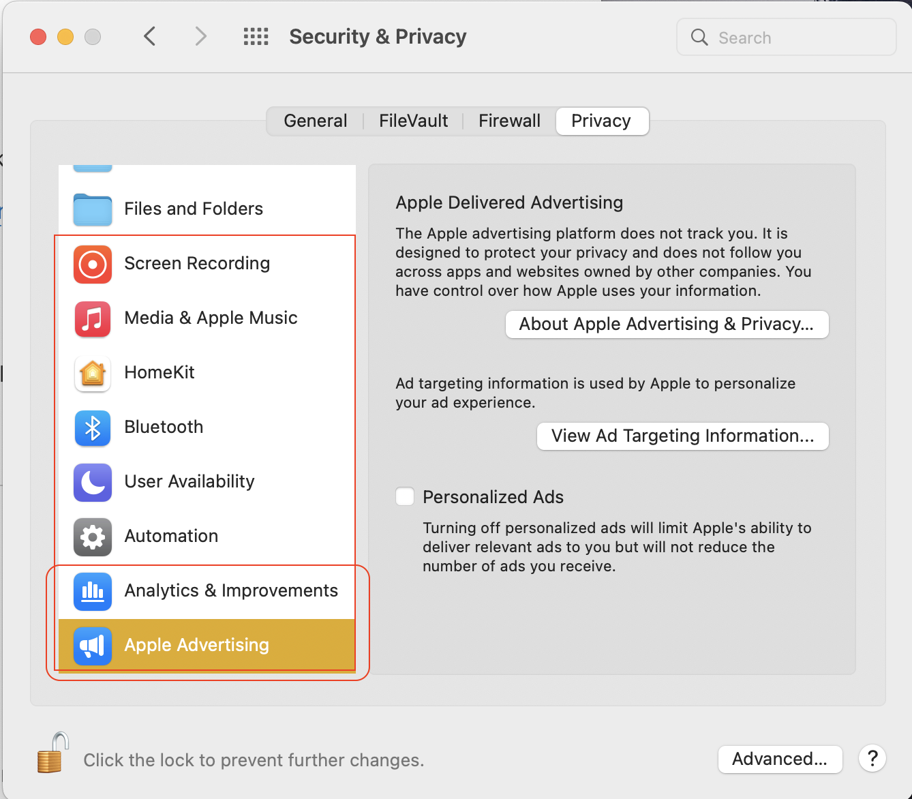
Task: Click the Screen Recording icon
Action: [93, 264]
